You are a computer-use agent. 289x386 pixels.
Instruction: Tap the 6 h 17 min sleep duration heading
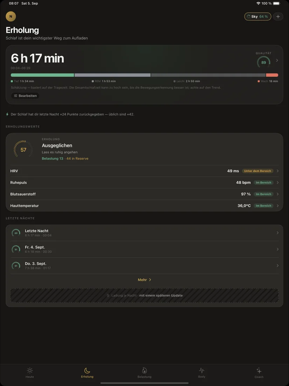(x=37, y=58)
